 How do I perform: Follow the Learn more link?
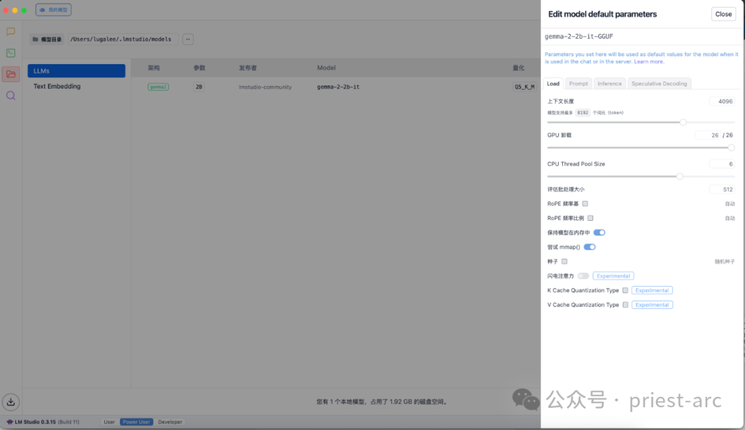point(648,61)
